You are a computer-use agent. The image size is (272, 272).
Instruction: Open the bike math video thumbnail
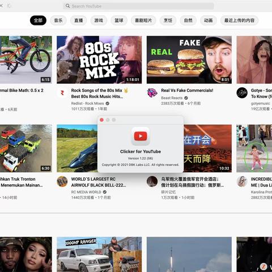26,59
